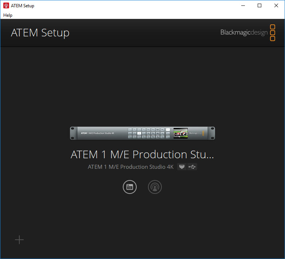
Task: Click the plus icon to add a device
Action: 19,240
